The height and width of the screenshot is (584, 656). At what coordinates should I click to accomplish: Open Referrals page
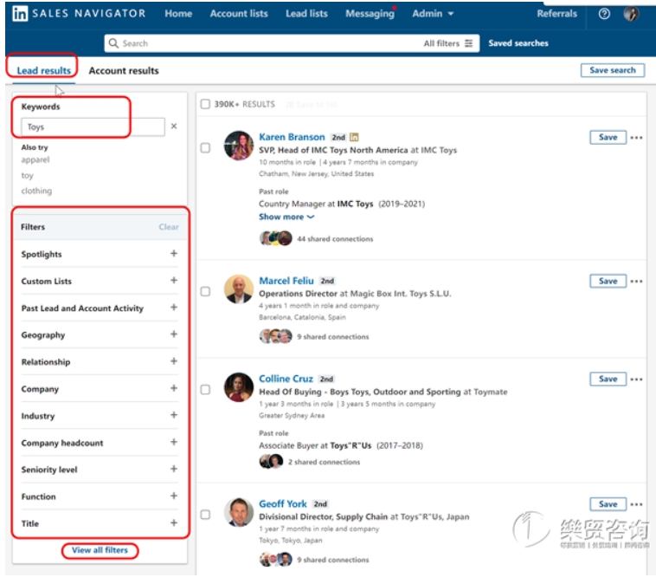click(556, 14)
